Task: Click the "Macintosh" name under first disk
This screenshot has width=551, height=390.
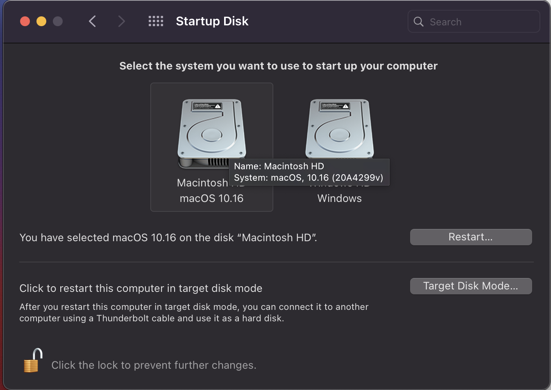Action: coord(202,183)
